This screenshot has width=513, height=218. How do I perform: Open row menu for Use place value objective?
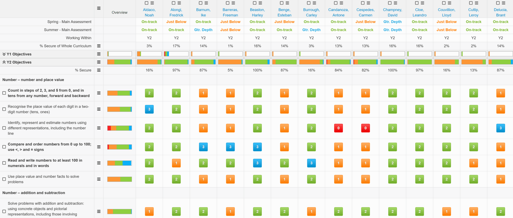click(x=99, y=179)
